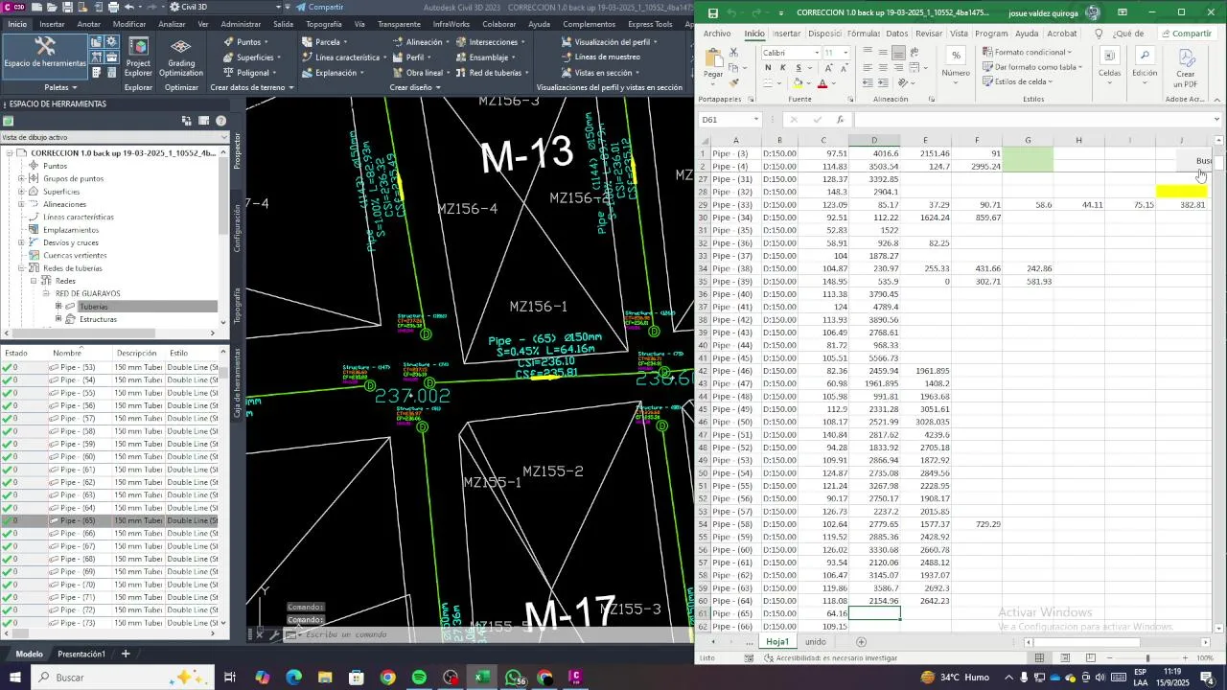Switch to Page Layout view in status bar

[1065, 658]
